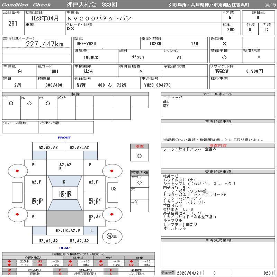The image size is (277, 277).
Task: Click the recycle fee 8,580円
Action: coord(254,71)
